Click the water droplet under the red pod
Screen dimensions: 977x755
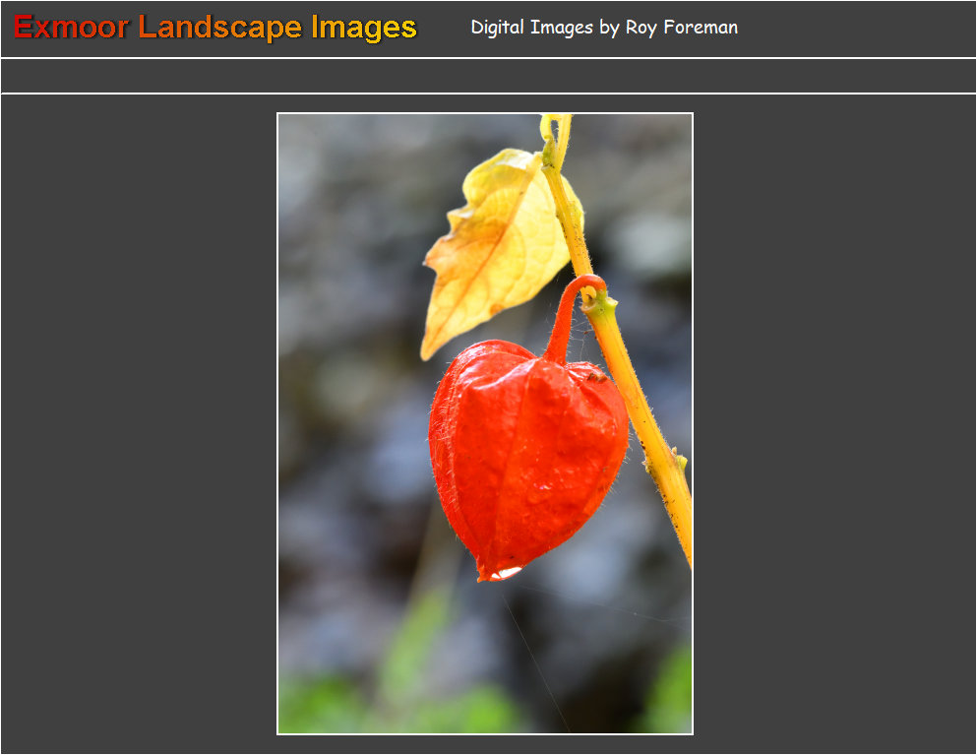pyautogui.click(x=502, y=572)
